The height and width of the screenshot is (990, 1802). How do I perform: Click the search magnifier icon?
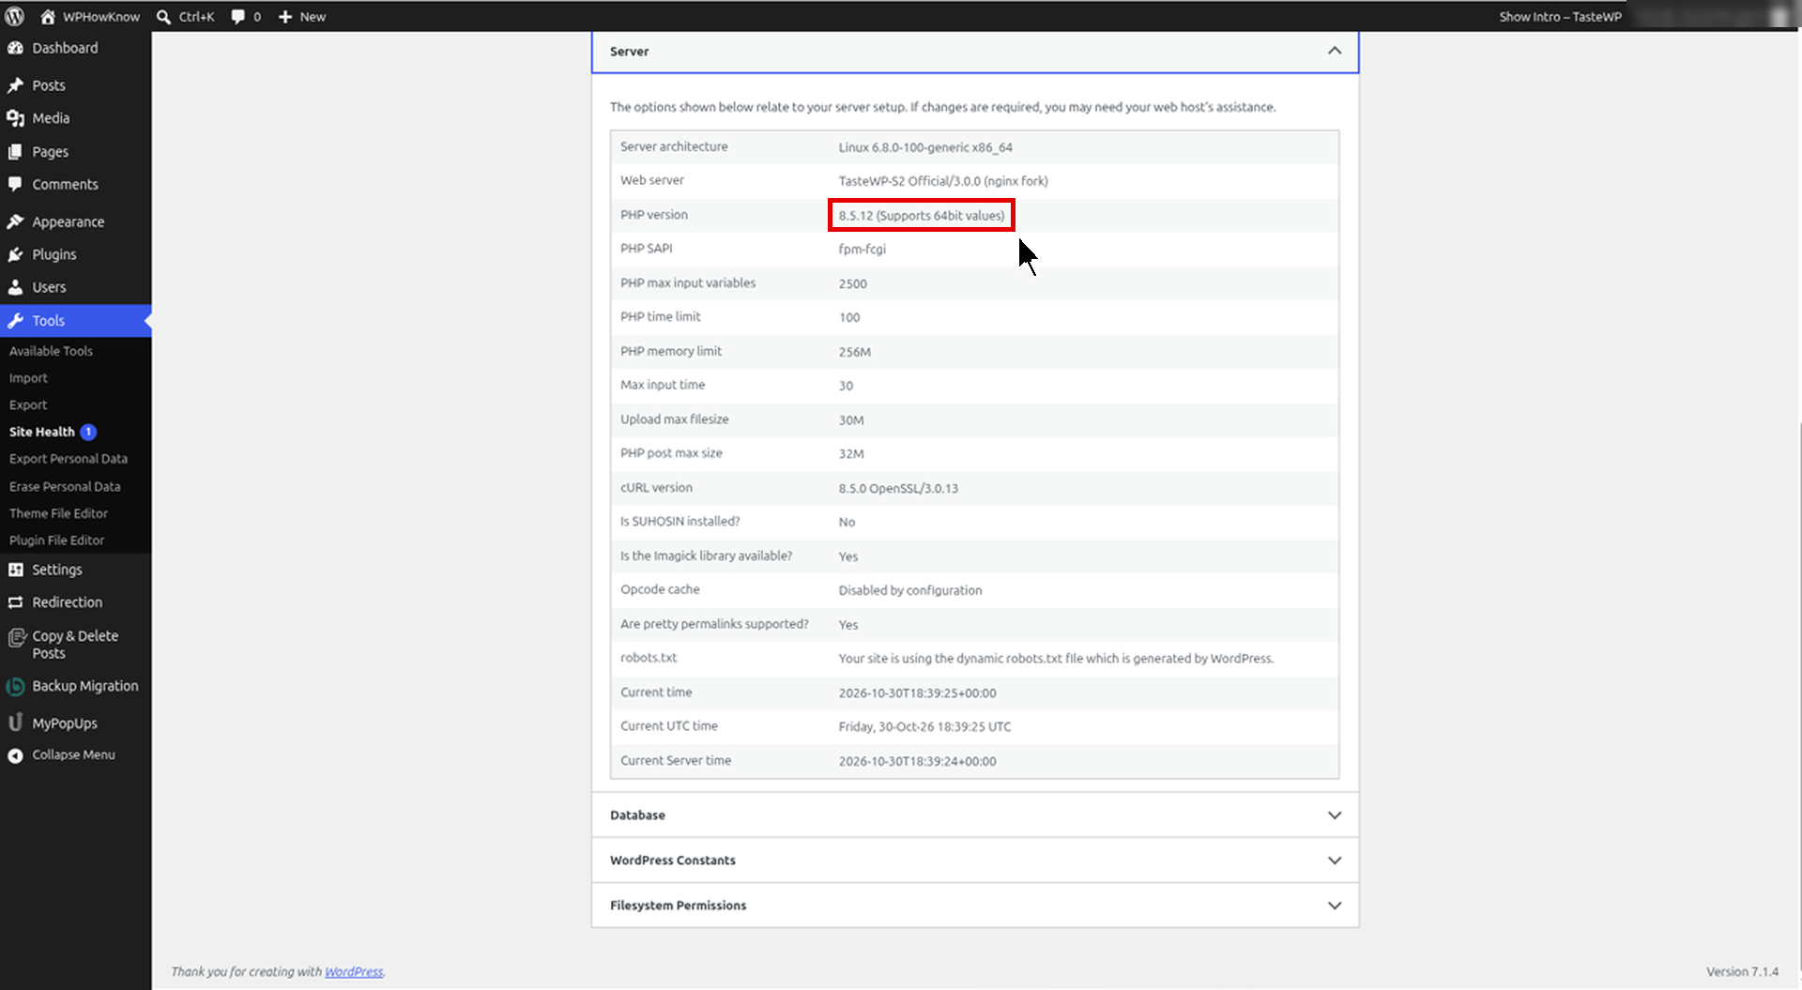163,16
